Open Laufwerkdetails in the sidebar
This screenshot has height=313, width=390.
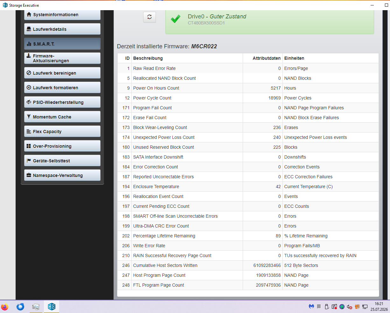[x=62, y=29]
